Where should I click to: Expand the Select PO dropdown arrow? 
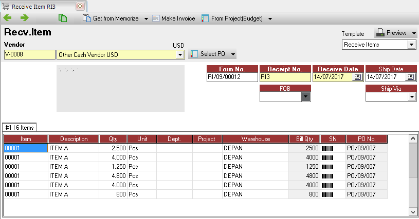pyautogui.click(x=233, y=54)
